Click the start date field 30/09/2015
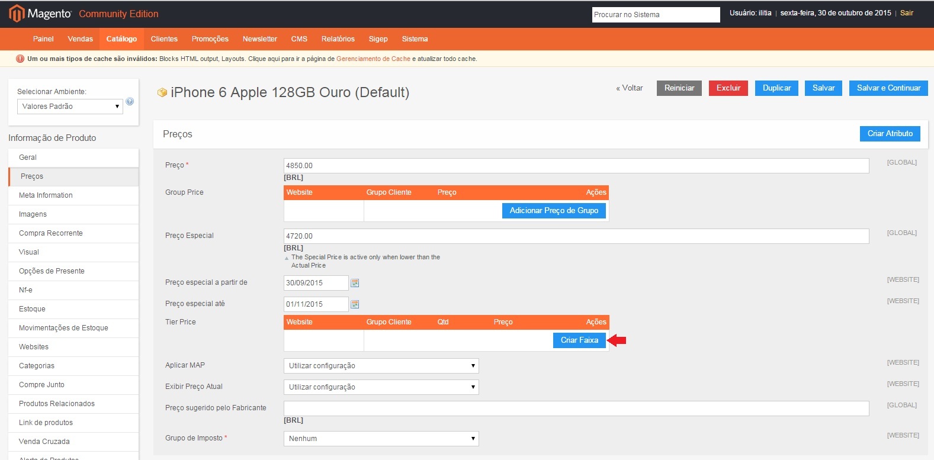The image size is (934, 460). tap(316, 283)
